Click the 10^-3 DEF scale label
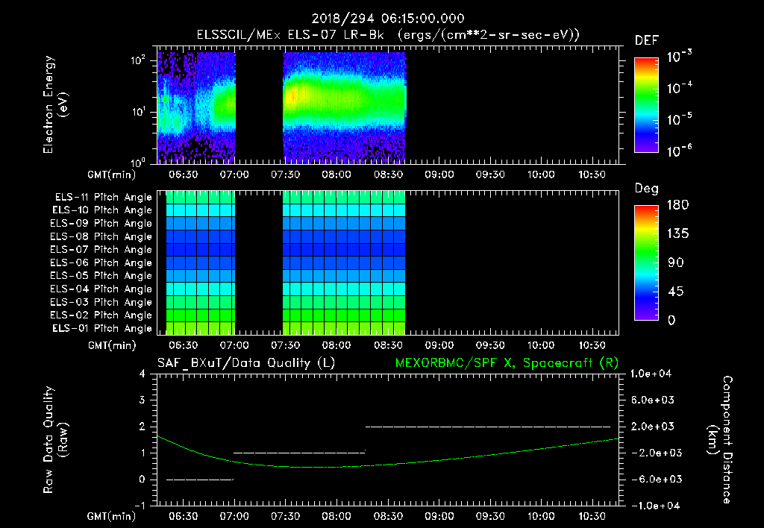The width and height of the screenshot is (764, 528). (679, 57)
